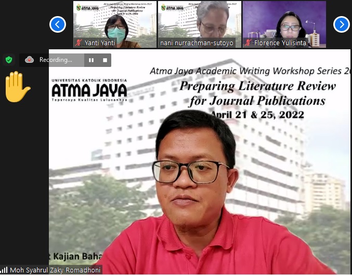Pause the recording
352x275 pixels.
(91, 60)
